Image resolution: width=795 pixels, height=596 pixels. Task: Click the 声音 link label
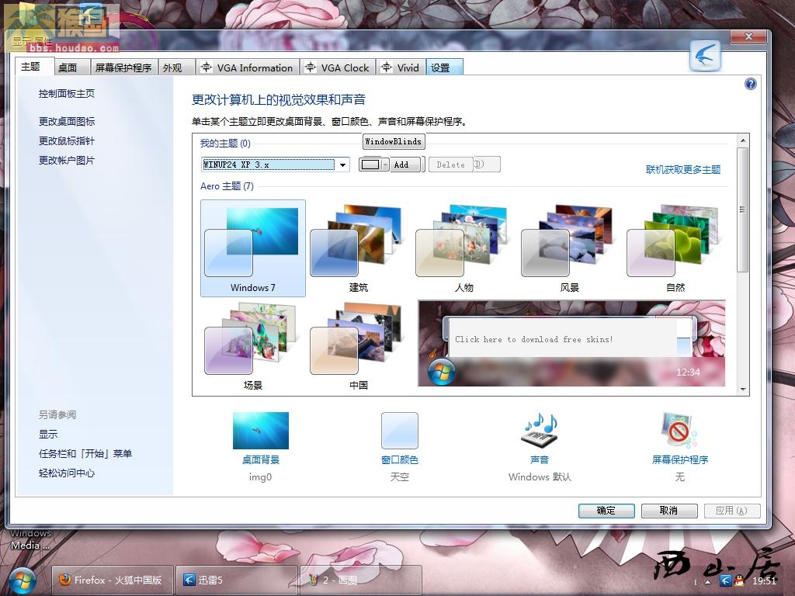tap(540, 459)
